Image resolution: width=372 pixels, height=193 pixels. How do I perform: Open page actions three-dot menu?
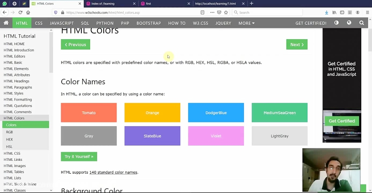(x=212, y=12)
